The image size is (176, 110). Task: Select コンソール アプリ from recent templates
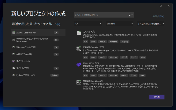click(38, 68)
